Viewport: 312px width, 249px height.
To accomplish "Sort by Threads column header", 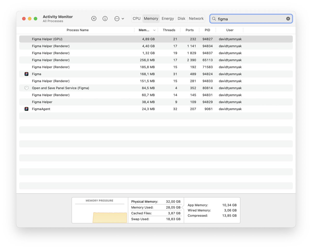I will pos(169,30).
